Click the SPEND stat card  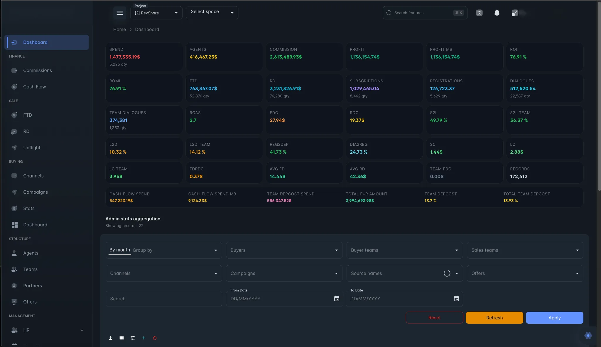(x=144, y=57)
